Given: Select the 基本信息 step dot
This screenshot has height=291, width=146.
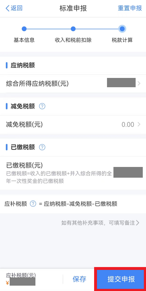Looking at the screenshot, I should pyautogui.click(x=24, y=29).
